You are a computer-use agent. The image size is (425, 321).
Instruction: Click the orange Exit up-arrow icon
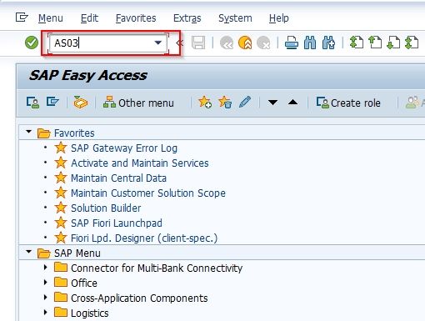point(245,43)
